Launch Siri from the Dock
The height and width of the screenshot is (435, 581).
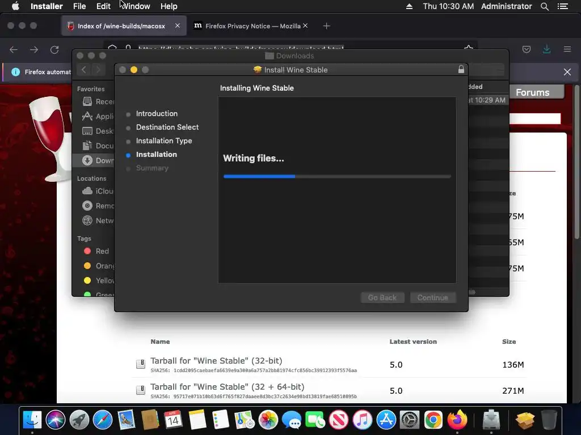pos(56,420)
